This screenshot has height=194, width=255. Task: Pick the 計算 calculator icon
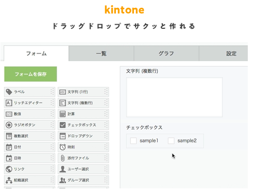point(62,114)
